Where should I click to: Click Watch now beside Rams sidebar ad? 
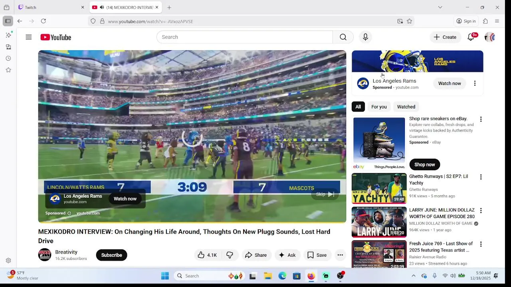[450, 83]
